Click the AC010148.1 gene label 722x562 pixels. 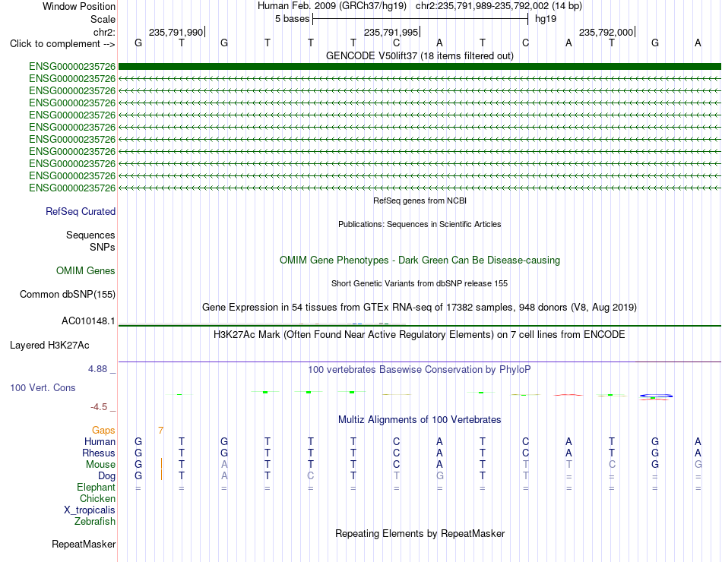click(x=88, y=320)
